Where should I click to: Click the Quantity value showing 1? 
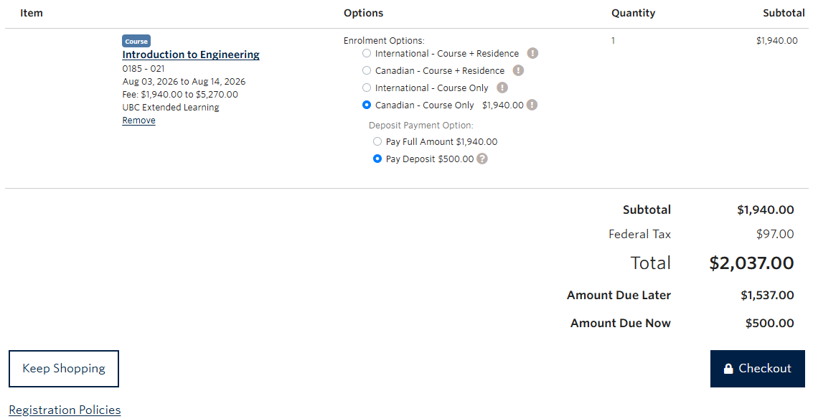pyautogui.click(x=613, y=41)
